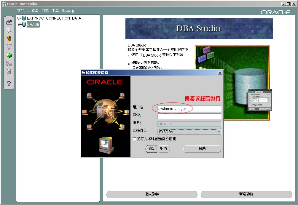Screen dimensions: 298x205
Task: Click the 服务 field showing ORADB
Action: tap(189, 124)
